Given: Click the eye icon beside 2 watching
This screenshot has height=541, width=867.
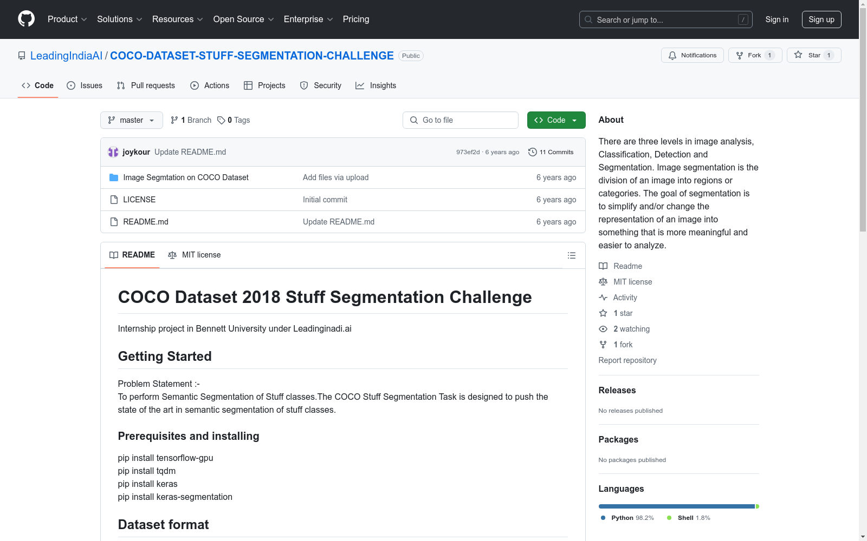Looking at the screenshot, I should click(x=603, y=329).
